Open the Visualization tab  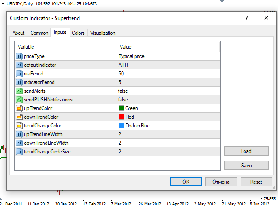[103, 33]
